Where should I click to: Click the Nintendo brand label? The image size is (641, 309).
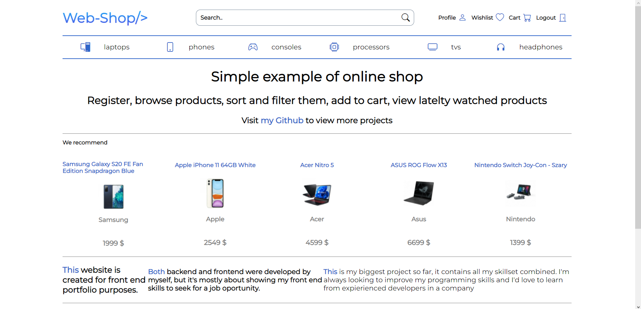pyautogui.click(x=520, y=219)
